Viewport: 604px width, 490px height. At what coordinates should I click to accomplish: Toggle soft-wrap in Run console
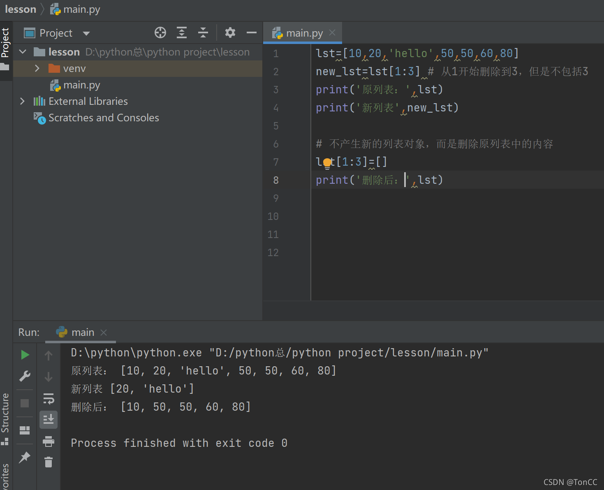point(49,398)
